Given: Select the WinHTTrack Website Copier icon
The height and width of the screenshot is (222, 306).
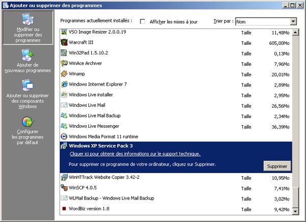Looking at the screenshot, I should click(64, 177).
